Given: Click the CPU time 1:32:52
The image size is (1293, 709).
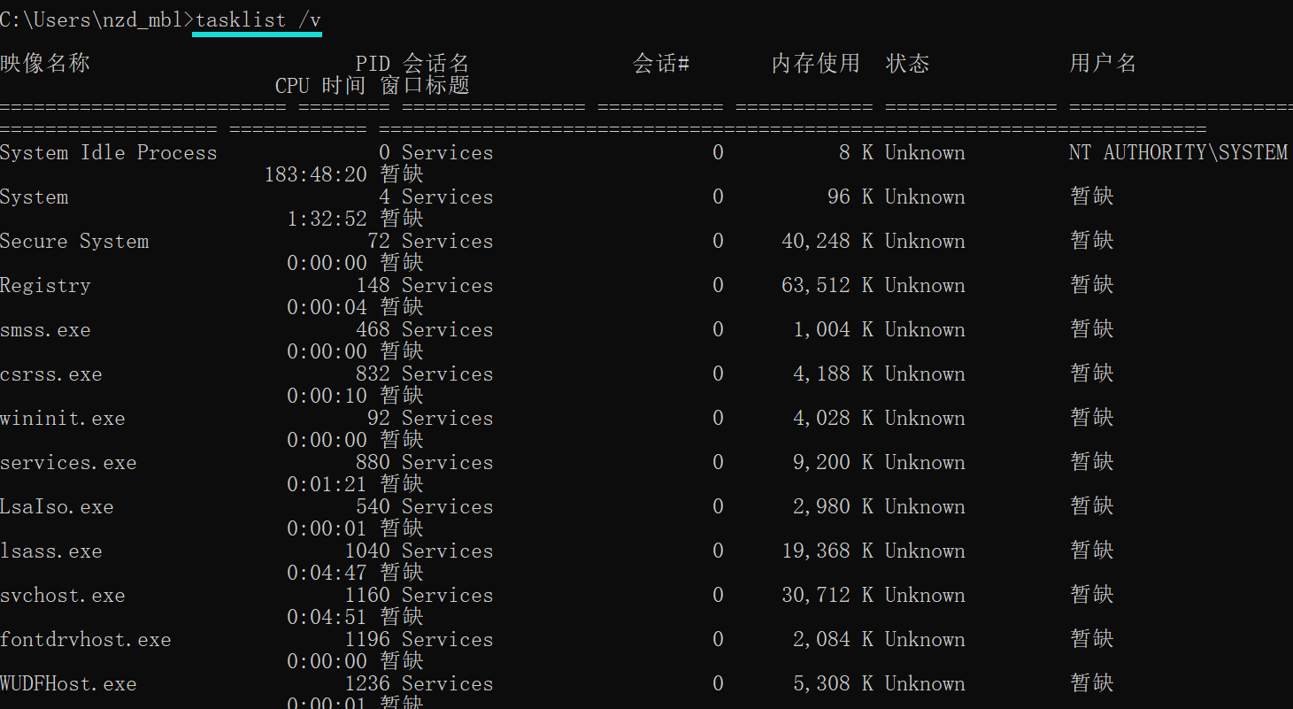Looking at the screenshot, I should (327, 219).
